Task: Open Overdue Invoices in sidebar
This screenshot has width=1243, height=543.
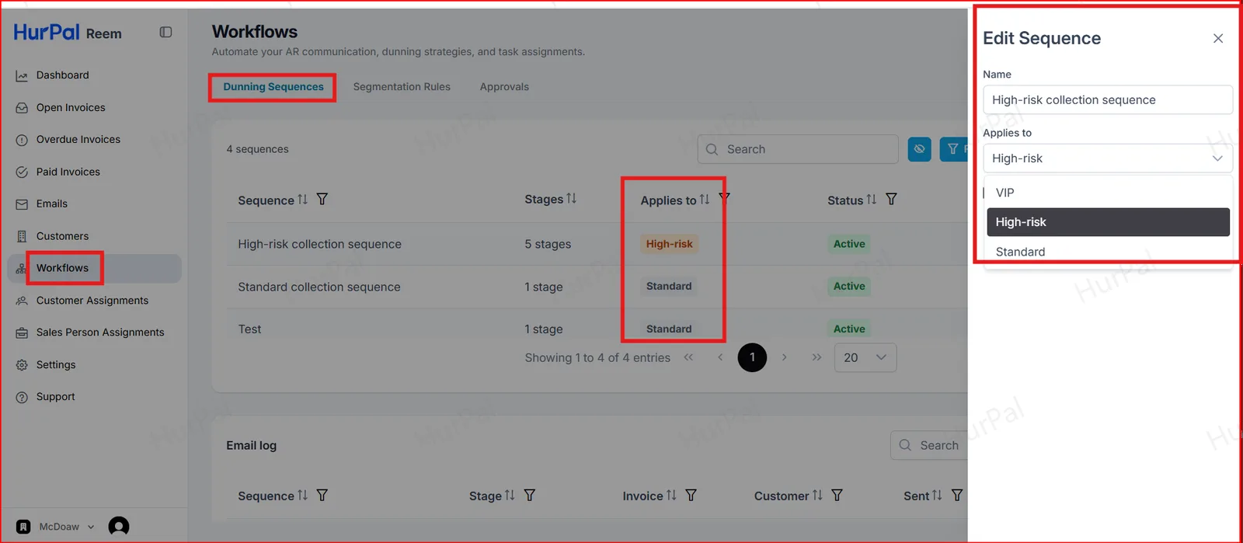Action: coord(78,140)
